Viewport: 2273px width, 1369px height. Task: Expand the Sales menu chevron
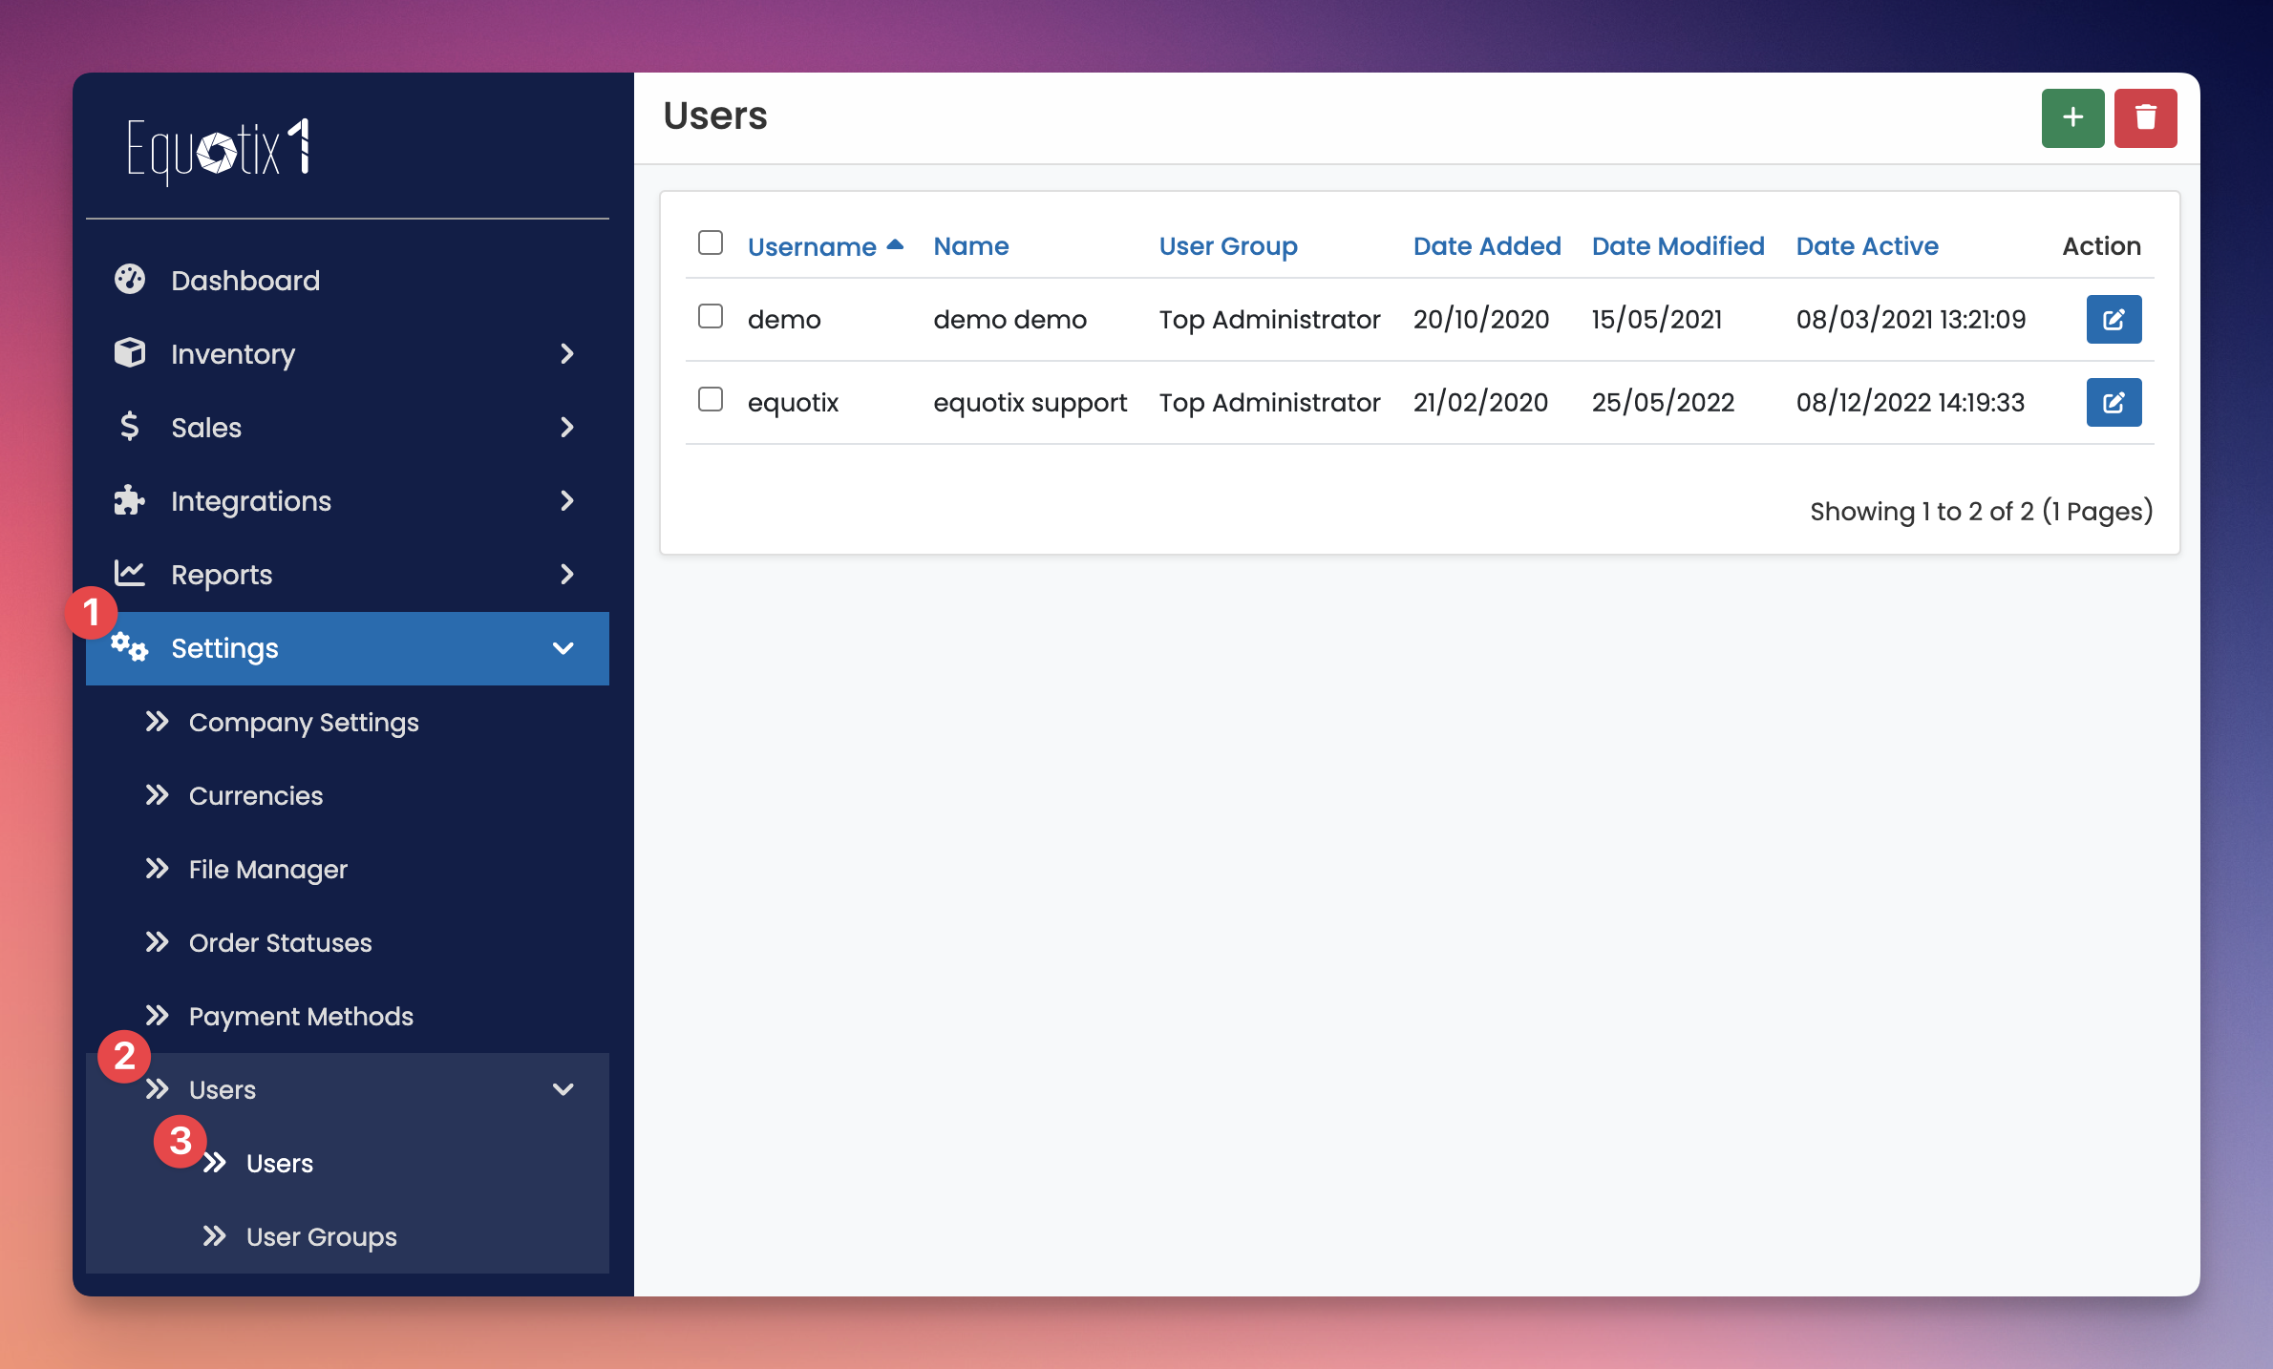(x=567, y=427)
